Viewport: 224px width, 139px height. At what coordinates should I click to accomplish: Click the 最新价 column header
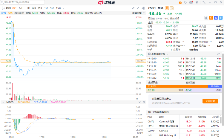[x=188, y=117]
